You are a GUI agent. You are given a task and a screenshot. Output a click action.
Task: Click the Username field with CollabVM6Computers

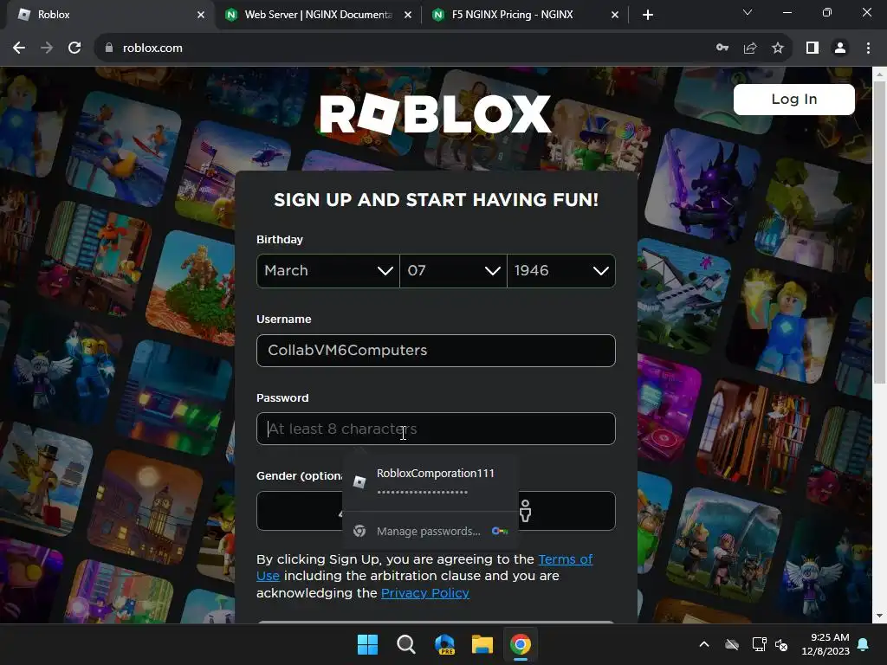click(436, 351)
